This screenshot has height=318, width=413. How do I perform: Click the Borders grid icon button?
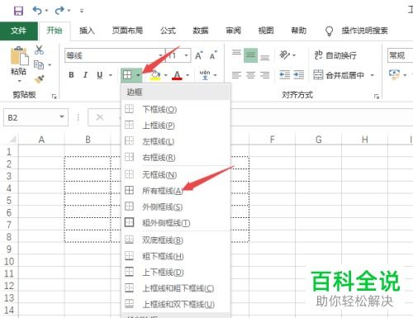coord(127,75)
